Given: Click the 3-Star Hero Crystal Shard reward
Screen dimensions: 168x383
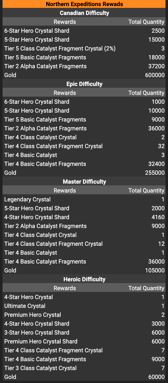Looking at the screenshot, I should 37,333.
